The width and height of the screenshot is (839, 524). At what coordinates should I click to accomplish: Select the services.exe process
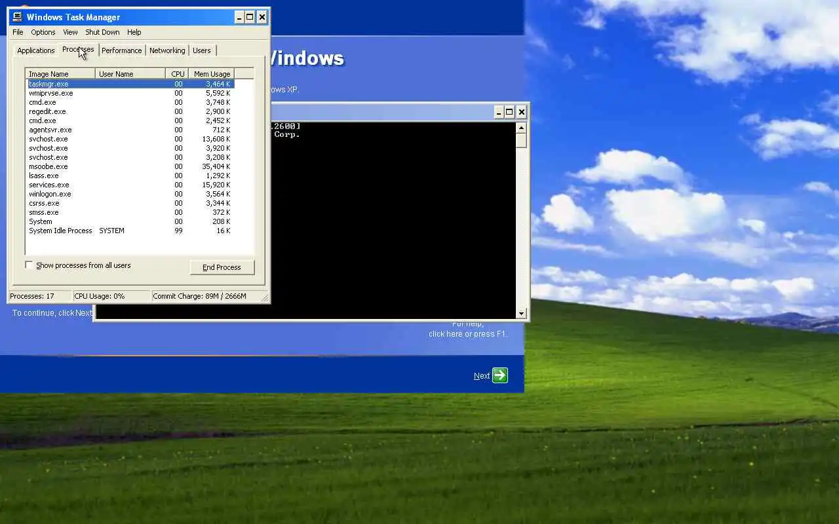[130, 185]
